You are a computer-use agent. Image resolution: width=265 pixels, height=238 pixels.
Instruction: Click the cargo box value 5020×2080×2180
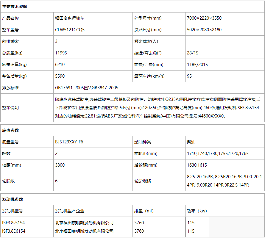(x=204, y=30)
